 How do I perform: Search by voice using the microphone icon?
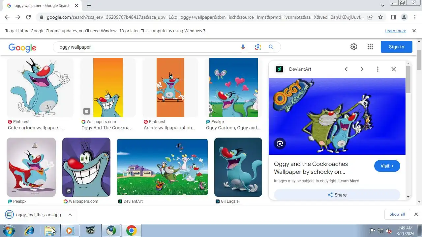[243, 47]
